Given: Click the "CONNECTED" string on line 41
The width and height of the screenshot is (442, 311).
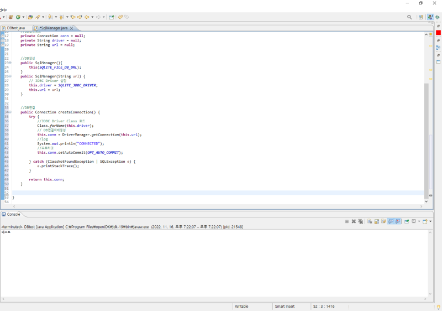Looking at the screenshot, I should [x=89, y=144].
